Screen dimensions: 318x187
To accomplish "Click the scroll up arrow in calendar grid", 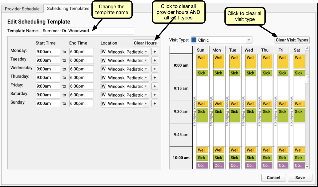I will point(307,49).
